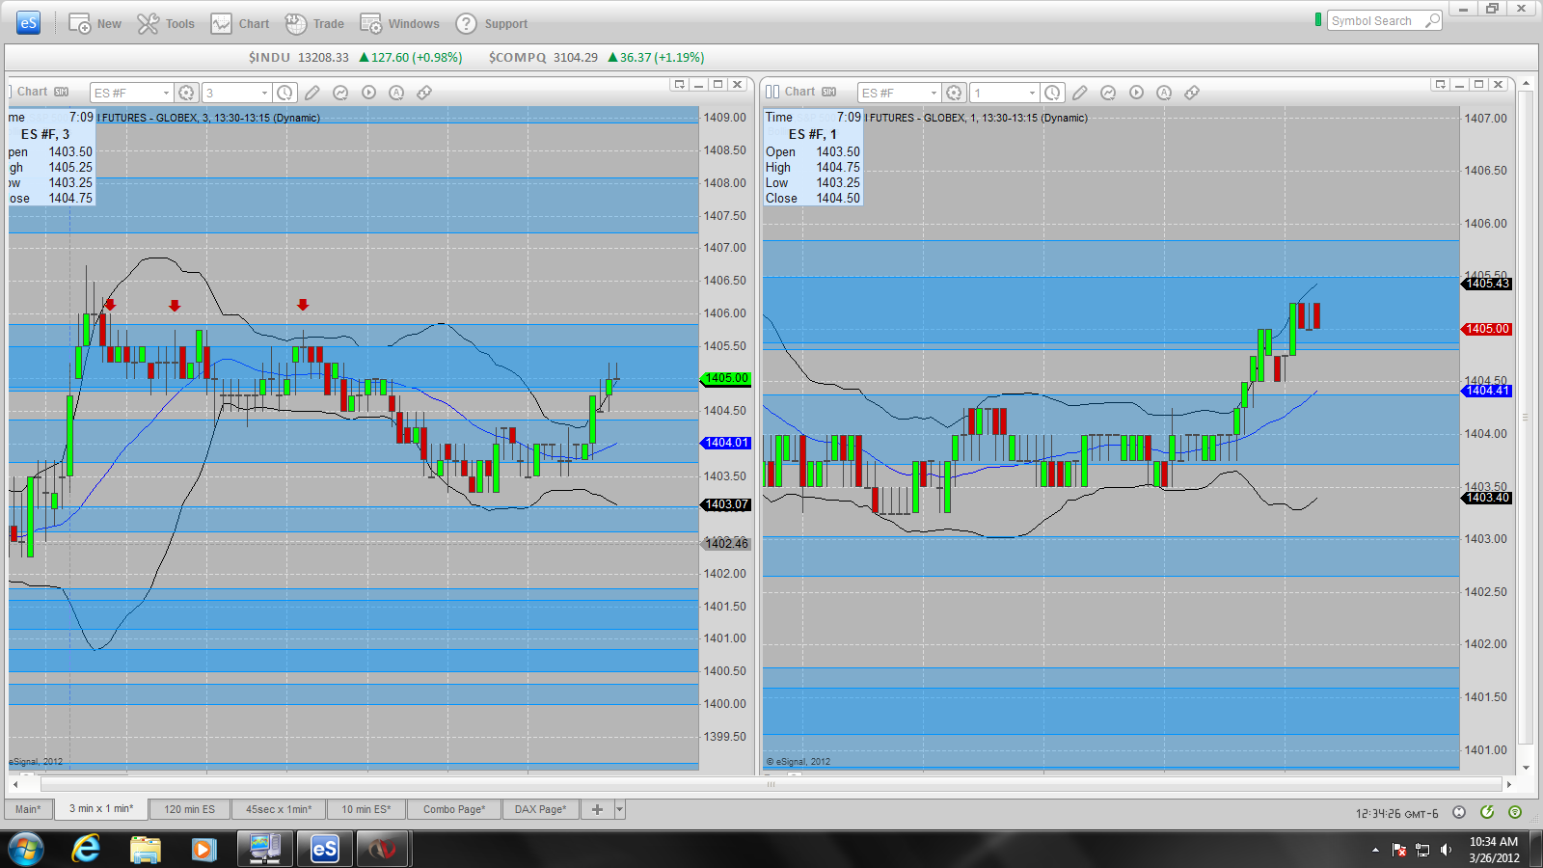This screenshot has width=1543, height=868.
Task: Click the 1404.01 blue price label on left chart
Action: [726, 443]
